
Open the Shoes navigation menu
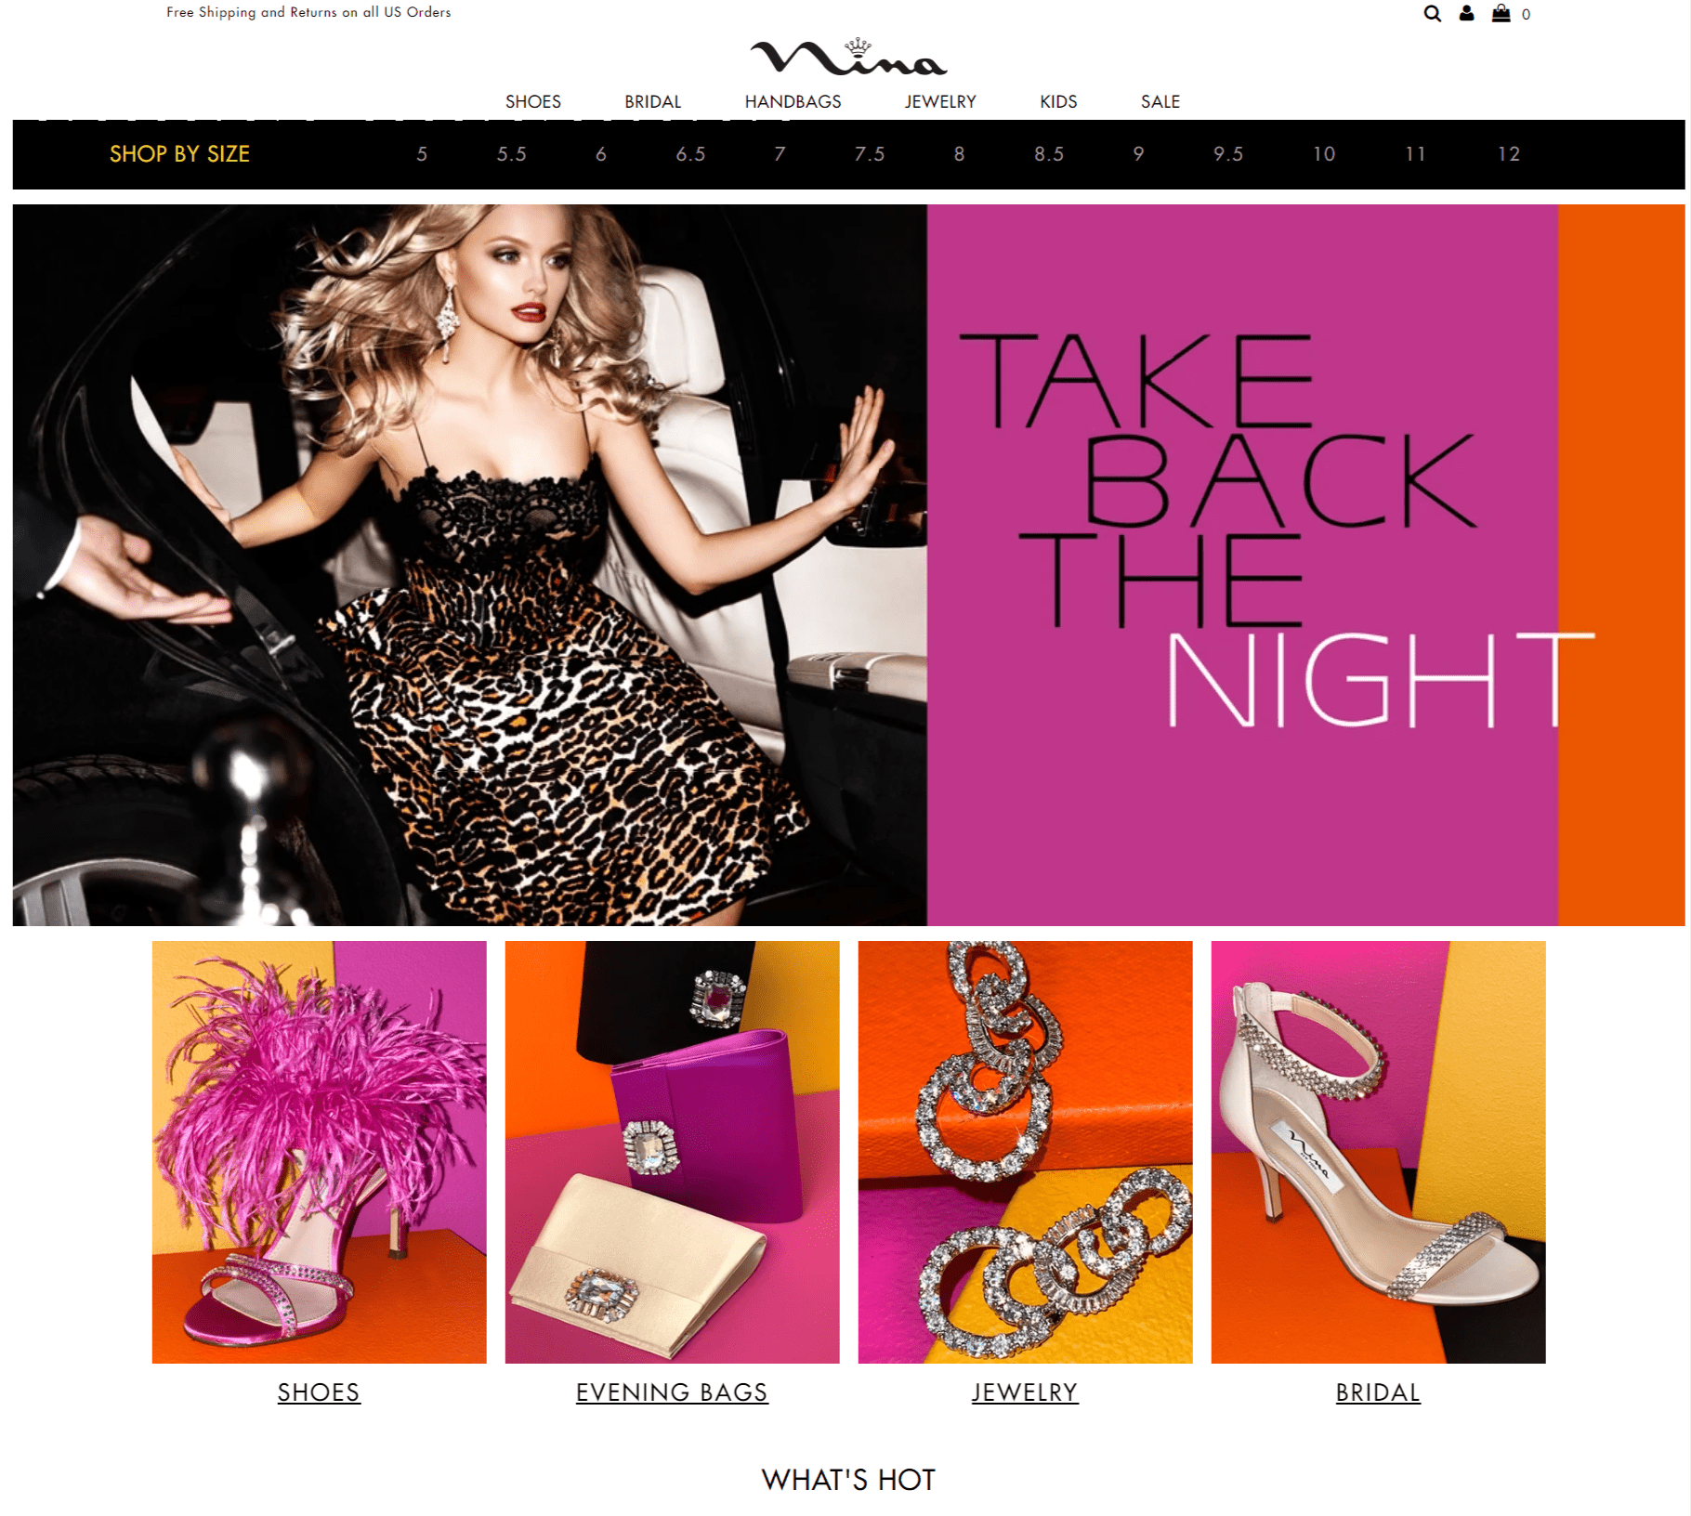[x=533, y=101]
